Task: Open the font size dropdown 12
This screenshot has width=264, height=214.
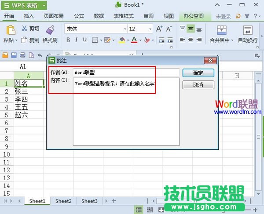Action: tap(150, 29)
